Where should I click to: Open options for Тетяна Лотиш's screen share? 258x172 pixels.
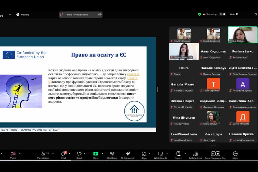[100, 15]
